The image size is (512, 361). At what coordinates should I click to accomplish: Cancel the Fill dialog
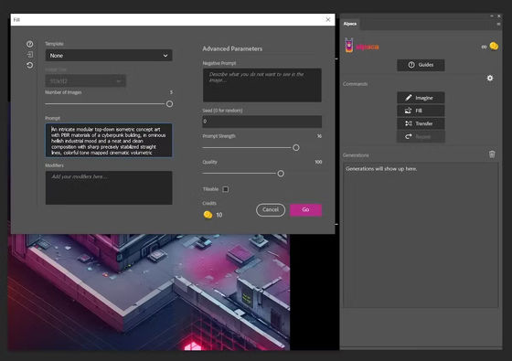pyautogui.click(x=271, y=210)
